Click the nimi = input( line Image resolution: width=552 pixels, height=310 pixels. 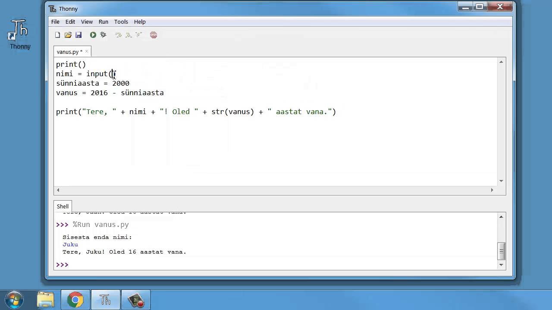pos(86,74)
